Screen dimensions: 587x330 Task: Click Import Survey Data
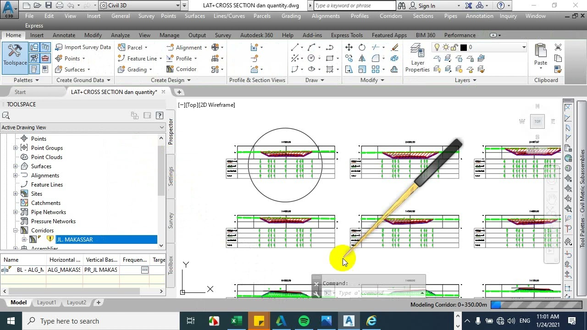click(x=83, y=47)
